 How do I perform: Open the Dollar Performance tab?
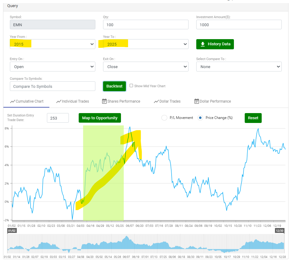[x=213, y=101]
